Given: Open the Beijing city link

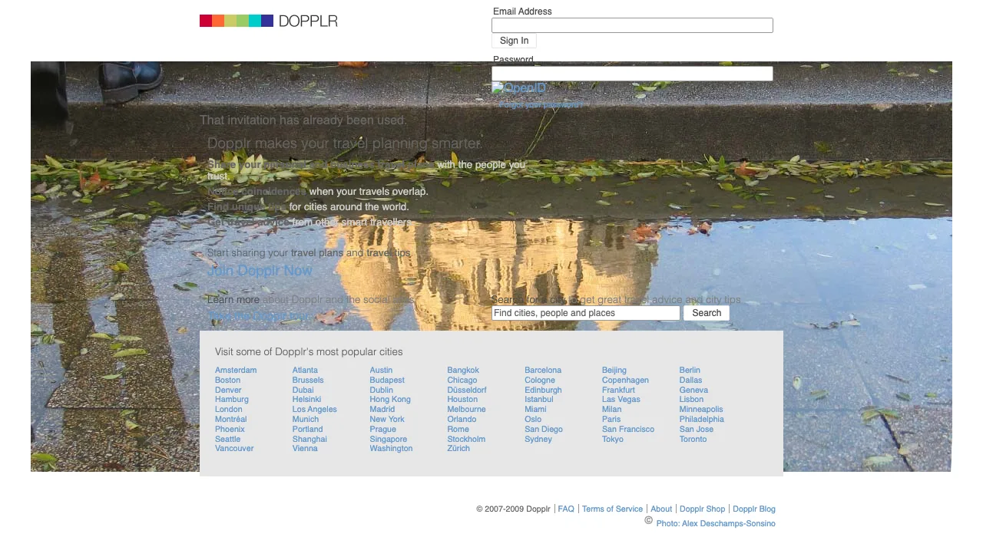Looking at the screenshot, I should pyautogui.click(x=614, y=371).
